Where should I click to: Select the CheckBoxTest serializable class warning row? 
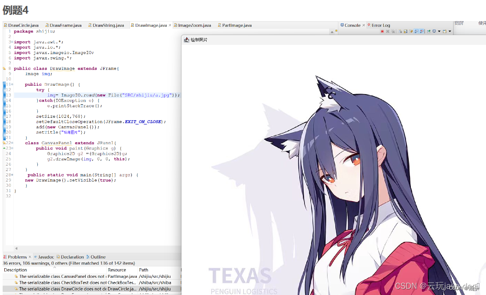pyautogui.click(x=92, y=283)
